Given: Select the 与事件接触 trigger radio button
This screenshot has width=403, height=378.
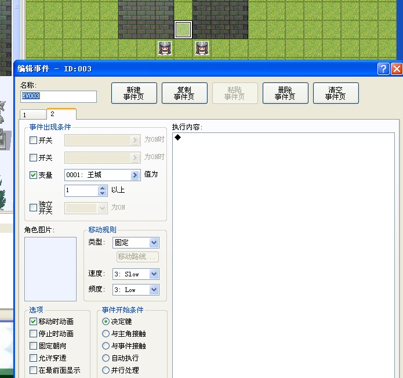Looking at the screenshot, I should coord(106,345).
